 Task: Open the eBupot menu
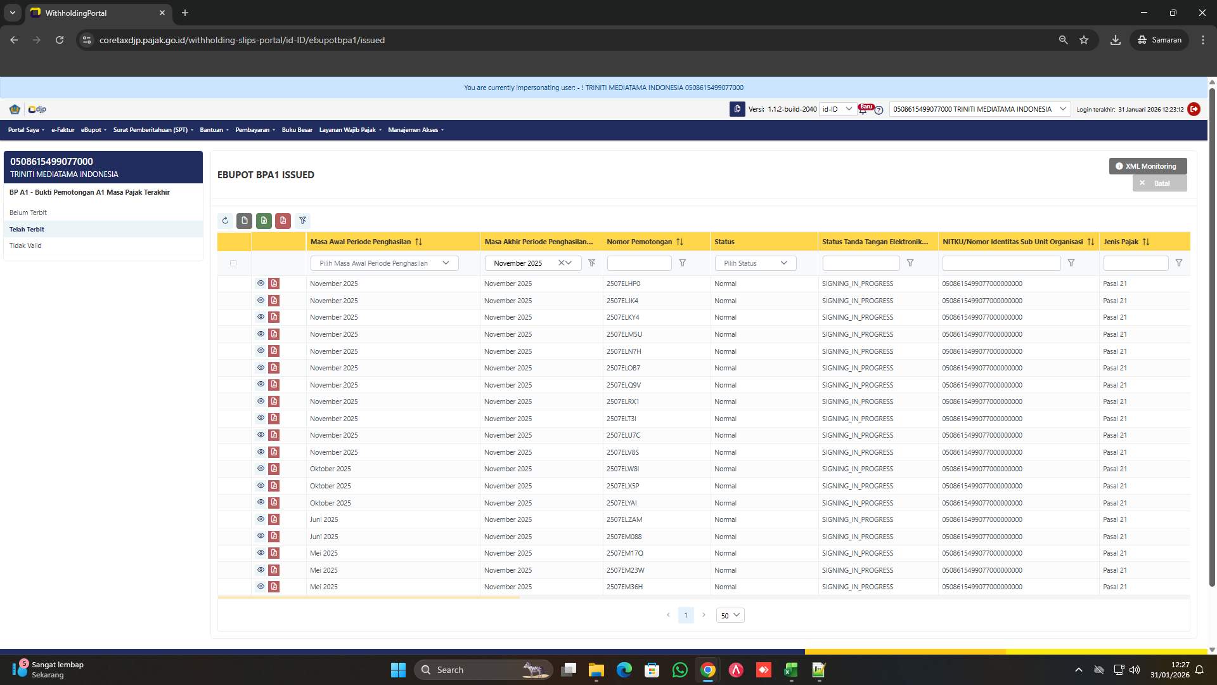[92, 130]
